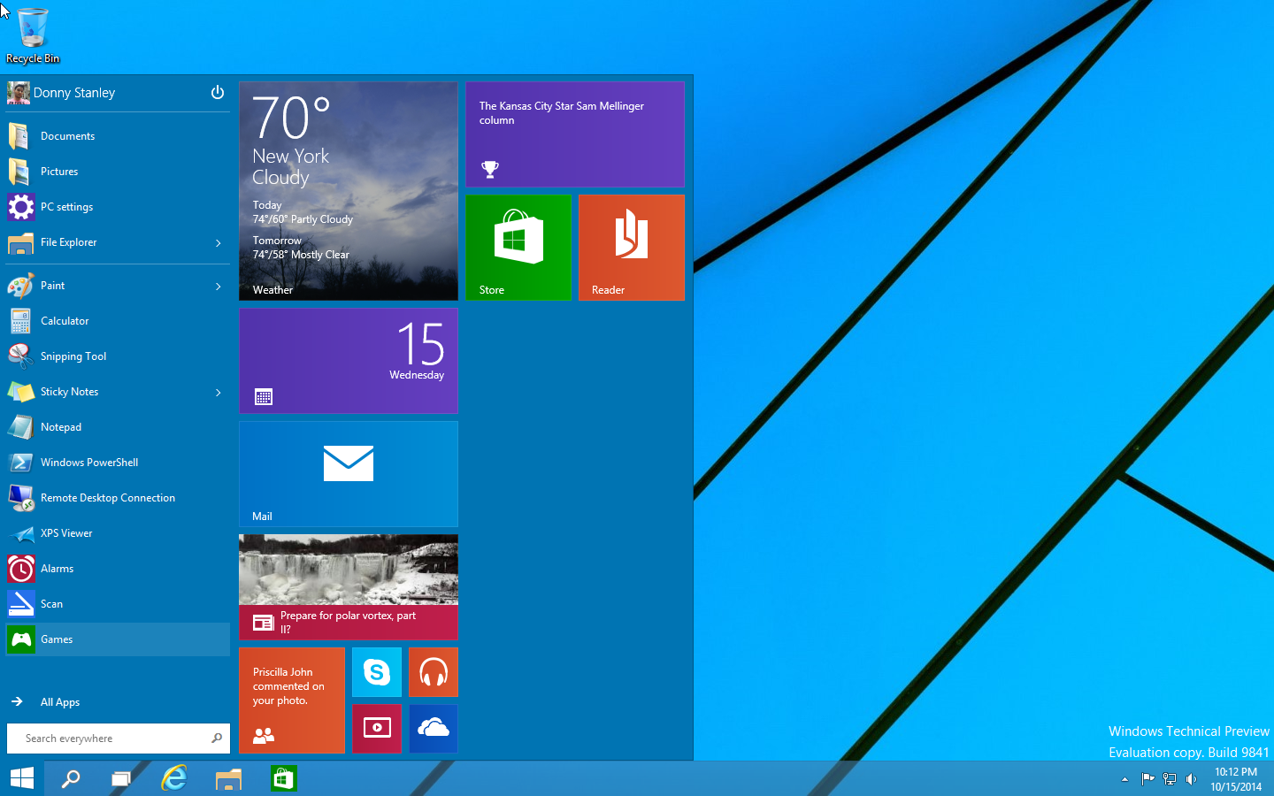Viewport: 1274px width, 796px height.
Task: Open the Video tile
Action: click(376, 728)
